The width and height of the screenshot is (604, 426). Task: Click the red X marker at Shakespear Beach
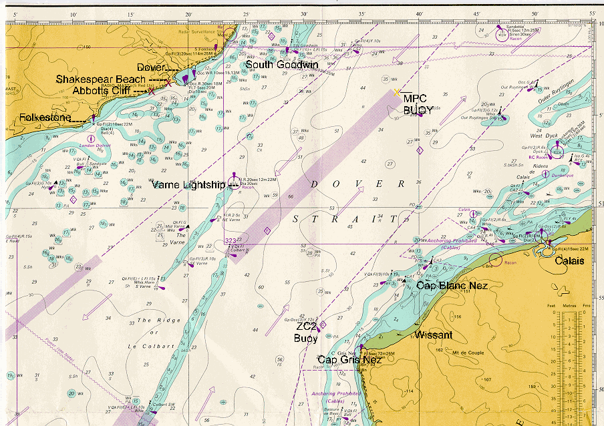point(169,83)
